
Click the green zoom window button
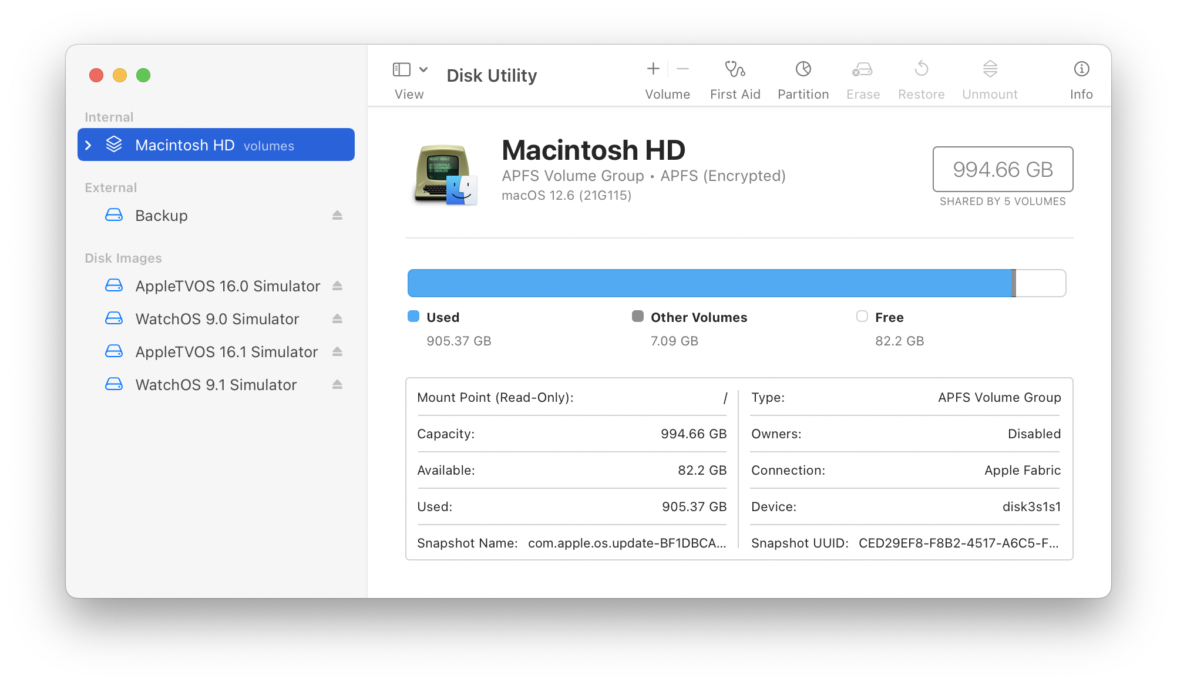coord(143,75)
